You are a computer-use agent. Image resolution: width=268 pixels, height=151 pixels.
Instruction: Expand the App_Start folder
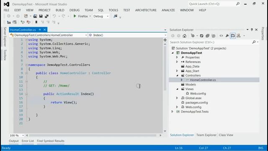click(x=177, y=71)
